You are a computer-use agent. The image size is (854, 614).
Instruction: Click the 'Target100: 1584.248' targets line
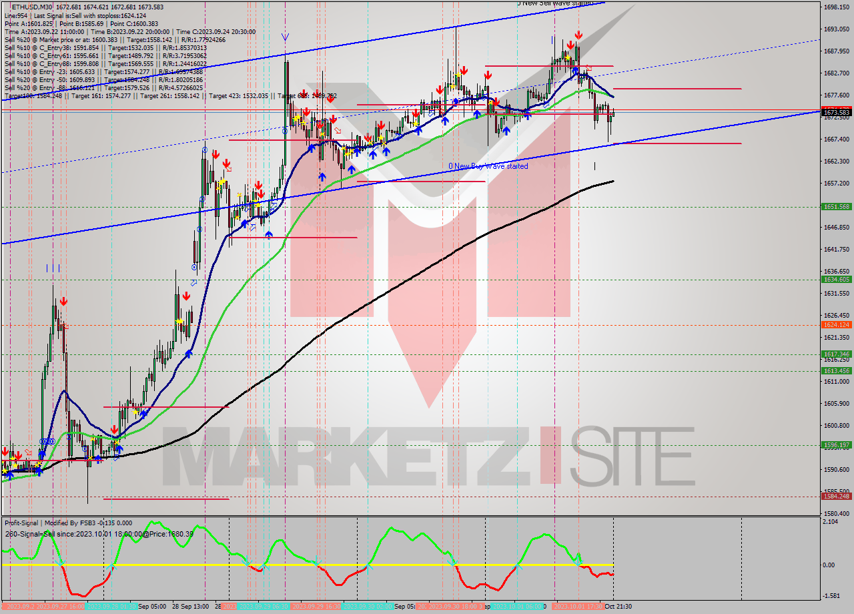tap(170, 96)
